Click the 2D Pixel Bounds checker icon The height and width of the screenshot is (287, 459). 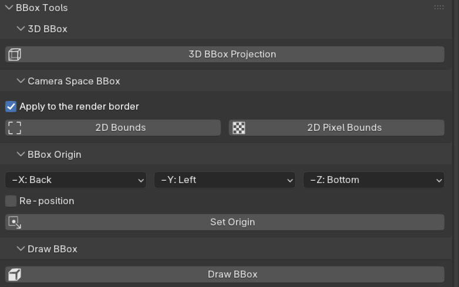239,128
